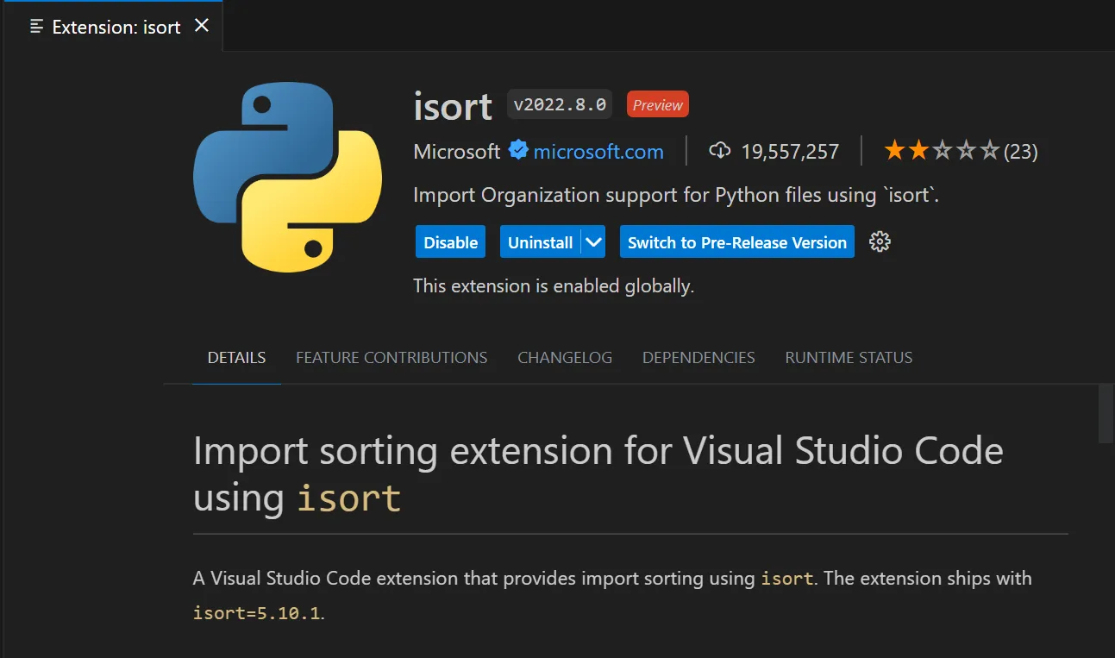Click the v2022.8.0 version badge
Screen dimensions: 1115x658
click(x=559, y=103)
